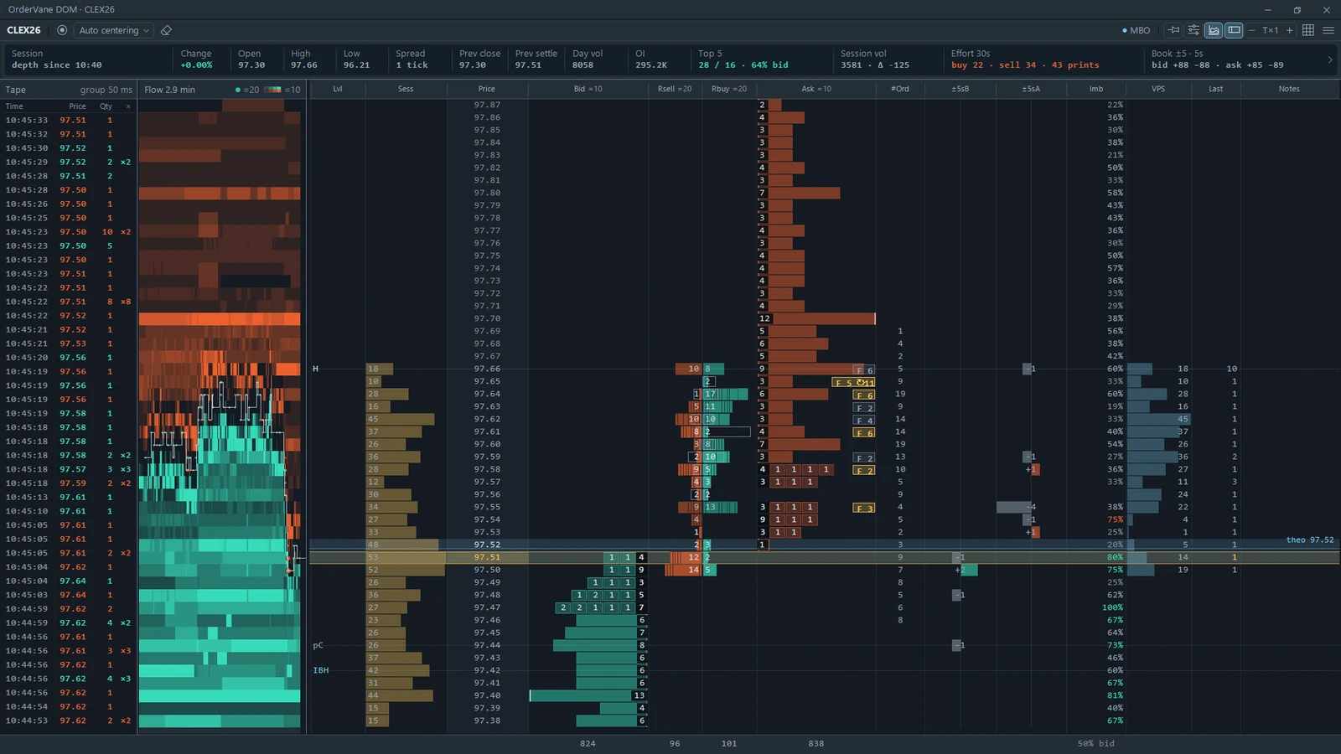Click the 97.51 price cell in ladder
1341x754 pixels.
pyautogui.click(x=487, y=557)
